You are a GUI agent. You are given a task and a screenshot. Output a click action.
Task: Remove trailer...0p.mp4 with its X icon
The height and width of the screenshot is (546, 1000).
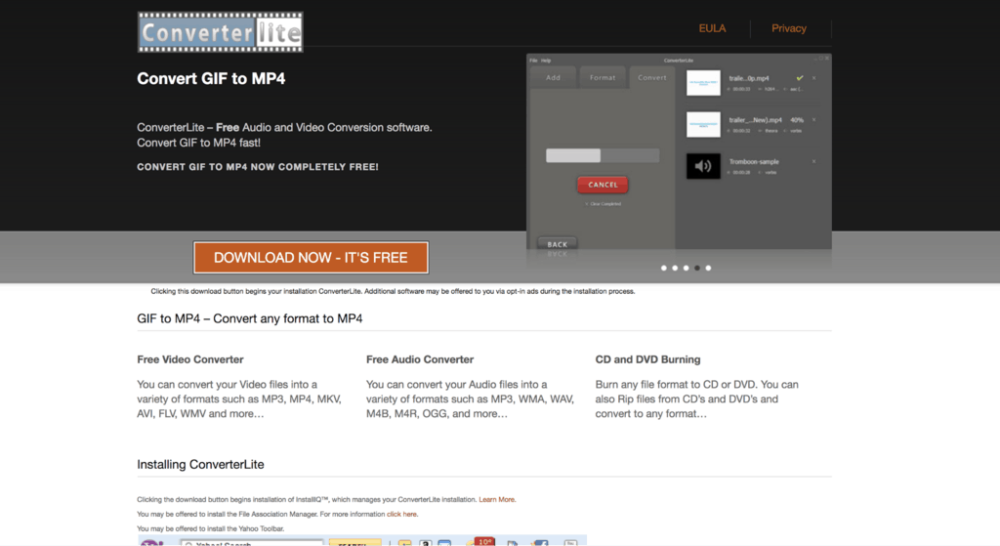813,78
